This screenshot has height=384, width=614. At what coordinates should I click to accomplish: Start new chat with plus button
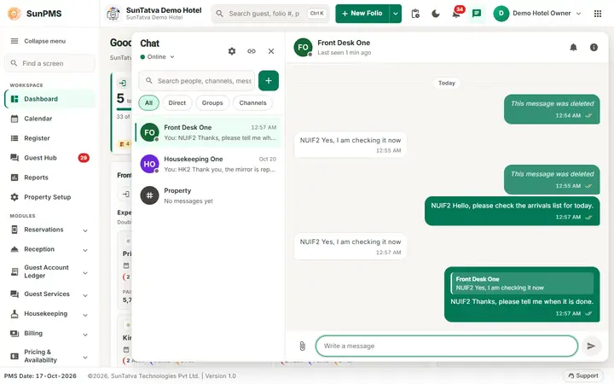pos(269,81)
